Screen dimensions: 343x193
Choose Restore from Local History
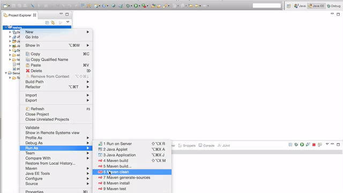(x=56, y=163)
